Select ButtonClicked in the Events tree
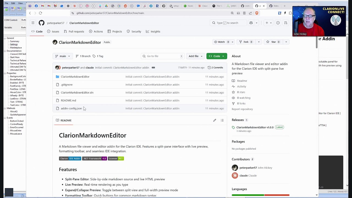352x198 pixels. 17,121
